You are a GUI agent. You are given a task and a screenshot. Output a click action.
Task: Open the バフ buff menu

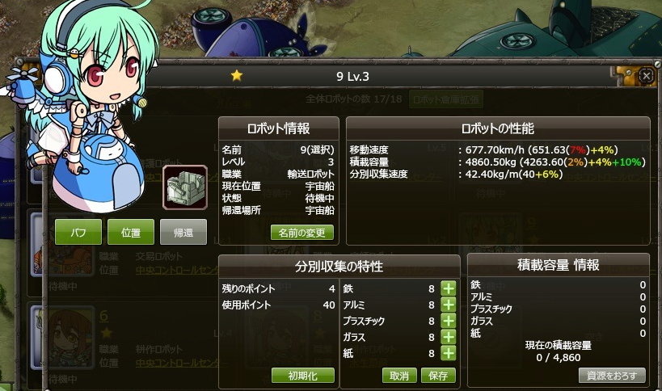(x=78, y=232)
